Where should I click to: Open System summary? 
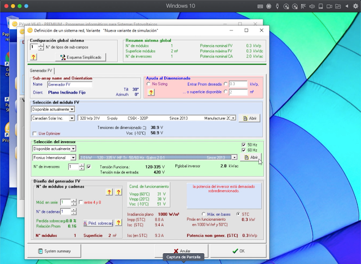click(54, 251)
